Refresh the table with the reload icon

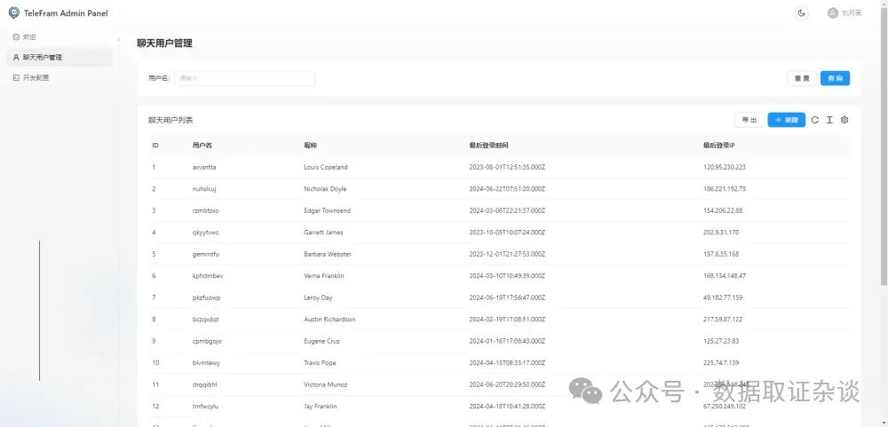(x=815, y=120)
